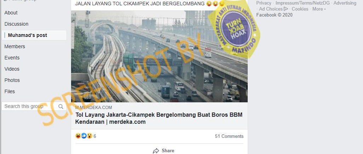Image resolution: width=363 pixels, height=154 pixels.
Task: Go to the Discussion tab
Action: coord(16,24)
